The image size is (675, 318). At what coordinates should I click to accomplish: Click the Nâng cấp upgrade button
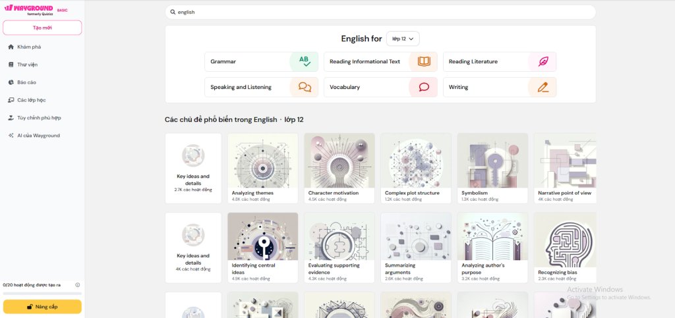(x=42, y=307)
